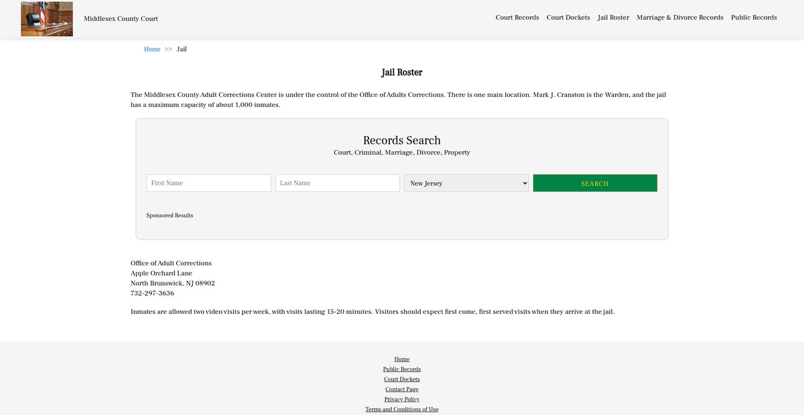Click the green SEARCH button
The image size is (804, 415).
pyautogui.click(x=595, y=183)
